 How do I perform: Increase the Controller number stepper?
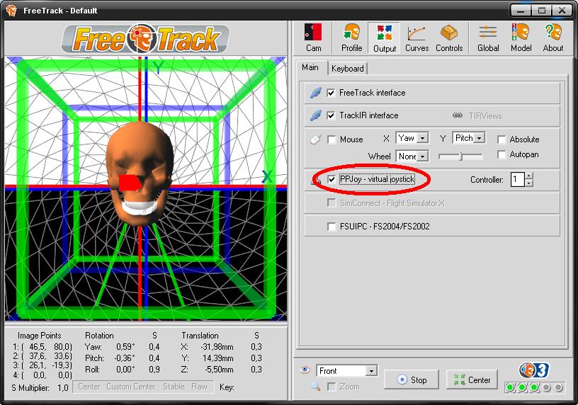(x=529, y=176)
